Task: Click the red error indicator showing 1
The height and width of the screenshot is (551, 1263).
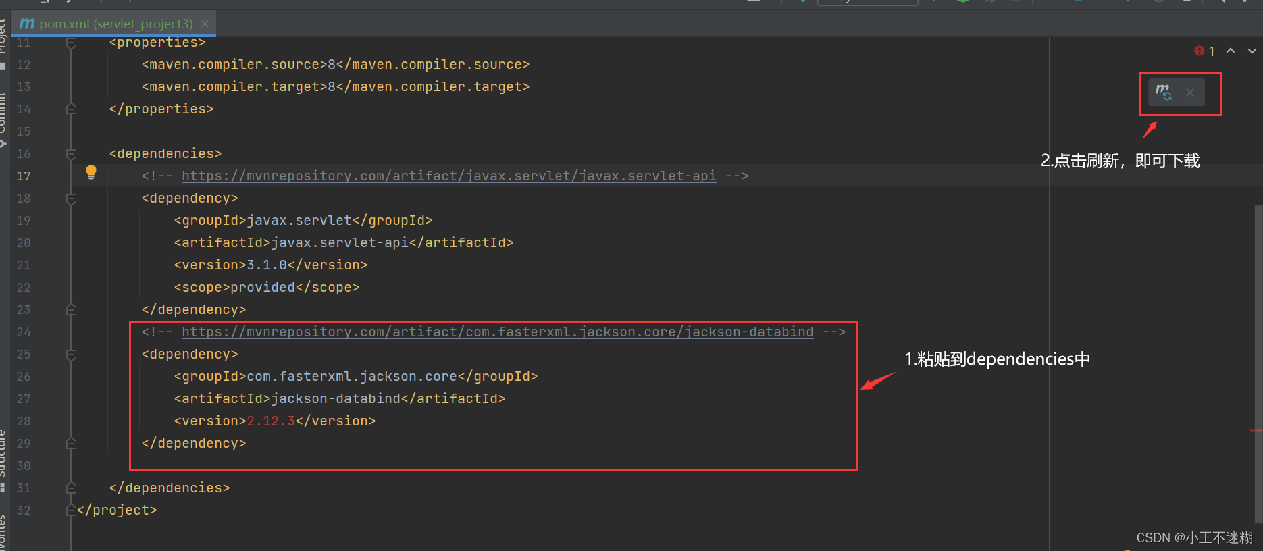Action: (1204, 51)
